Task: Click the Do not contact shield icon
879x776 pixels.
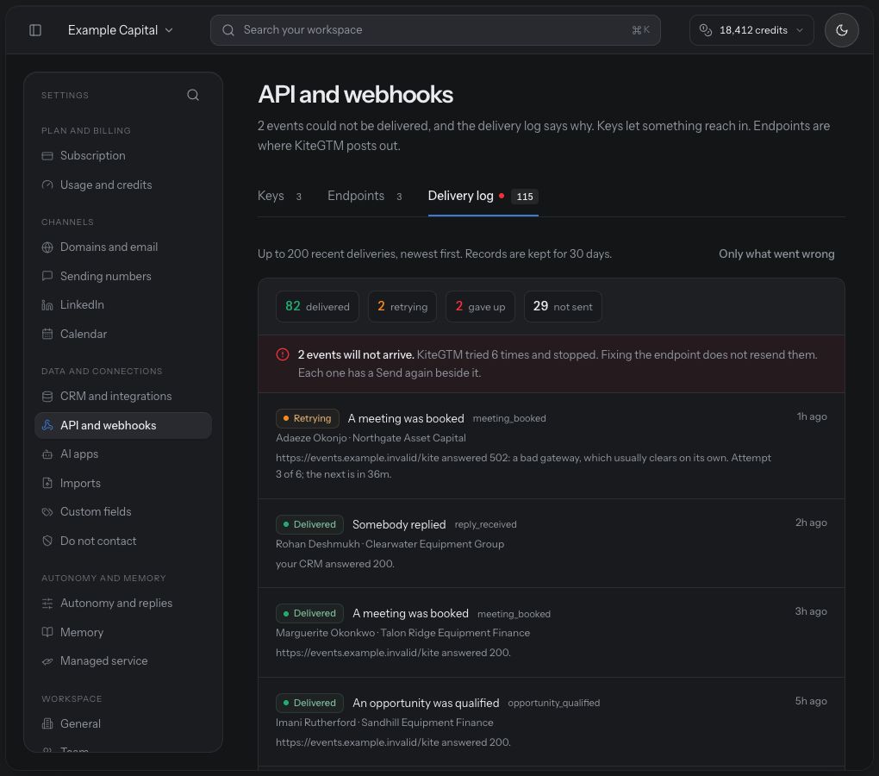Action: coord(47,541)
